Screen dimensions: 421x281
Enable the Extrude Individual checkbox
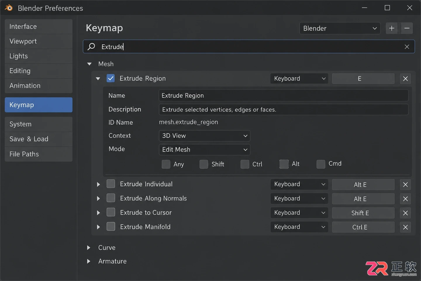click(111, 184)
